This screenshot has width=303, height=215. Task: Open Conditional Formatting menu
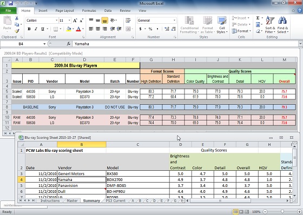click(189, 25)
